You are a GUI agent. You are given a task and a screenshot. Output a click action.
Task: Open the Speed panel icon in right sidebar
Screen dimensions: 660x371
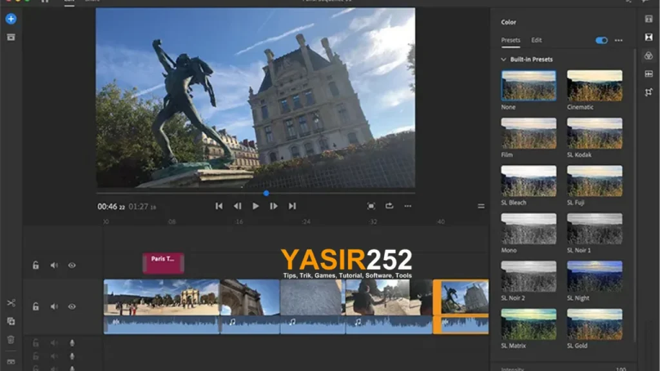tap(648, 74)
